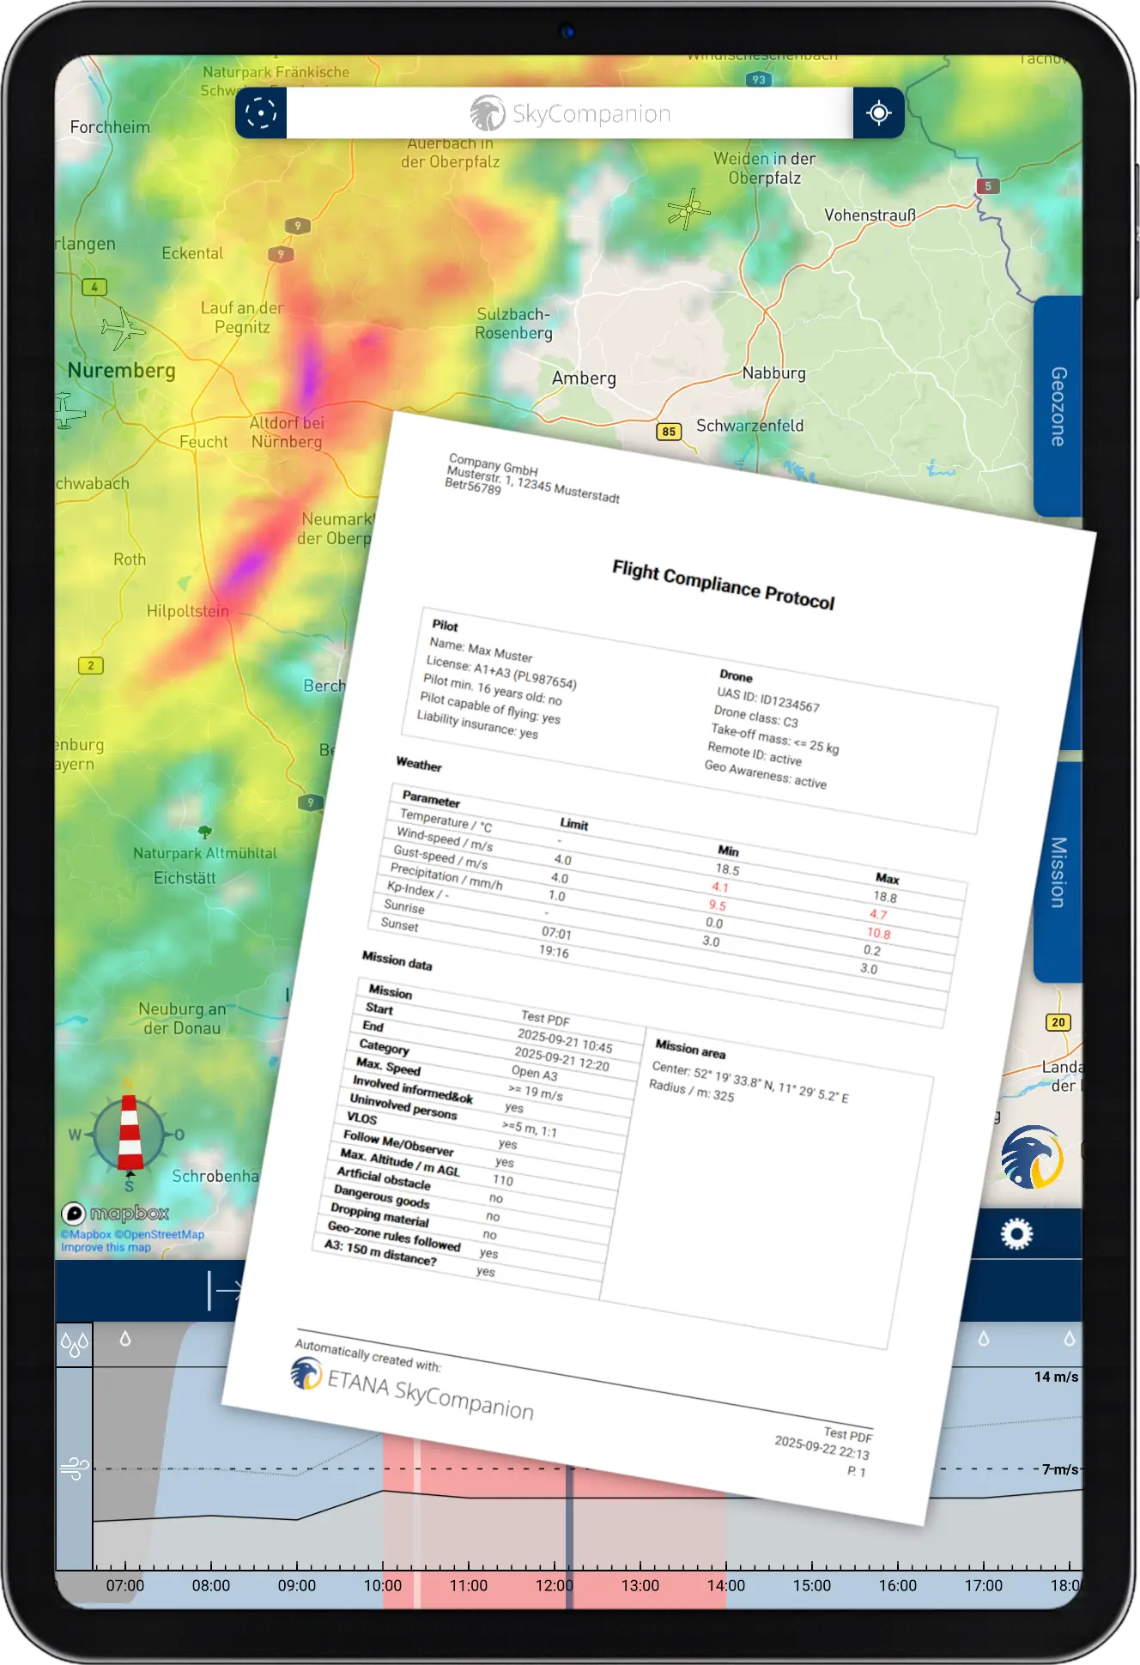1140x1665 pixels.
Task: Click the Forchheim map label
Action: (x=110, y=127)
